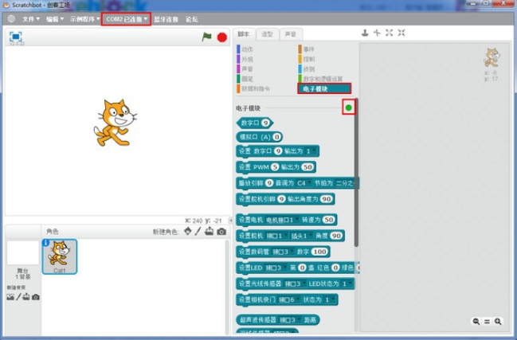Select the 控制 block category
The image size is (517, 340).
point(307,59)
